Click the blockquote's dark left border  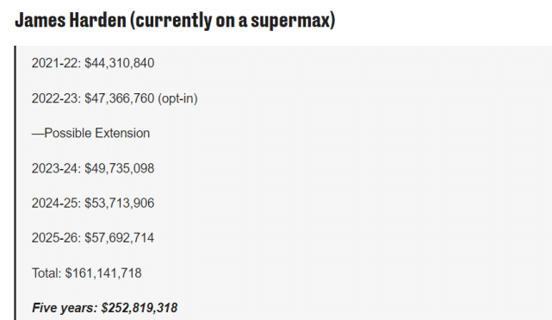[x=16, y=183]
